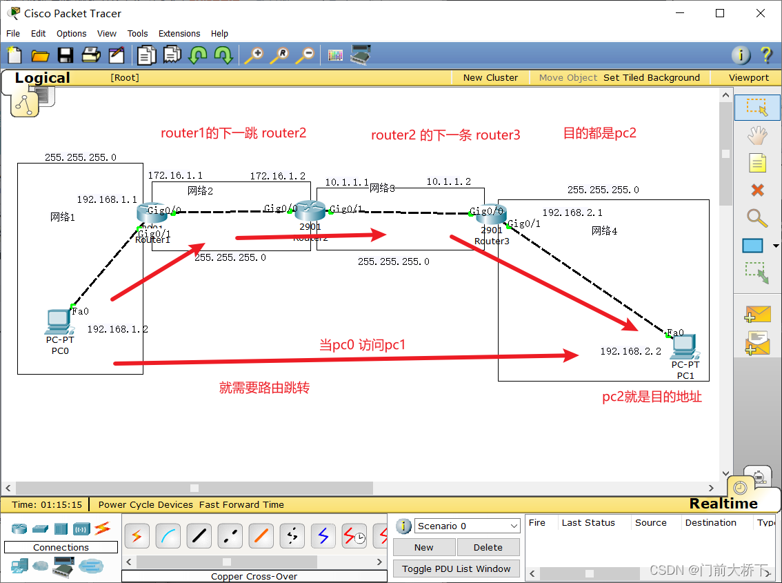Image resolution: width=782 pixels, height=583 pixels.
Task: Switch to the Realtime mode tab
Action: (723, 504)
